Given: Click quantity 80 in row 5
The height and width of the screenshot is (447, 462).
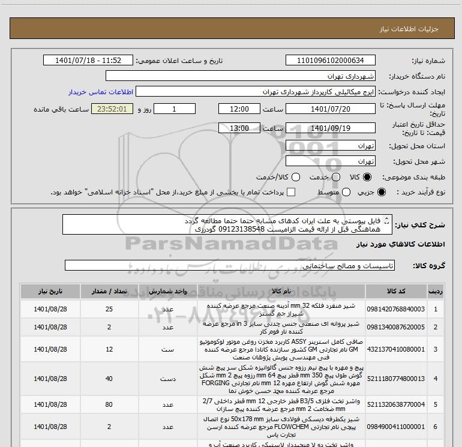Looking at the screenshot, I should coord(109,404).
